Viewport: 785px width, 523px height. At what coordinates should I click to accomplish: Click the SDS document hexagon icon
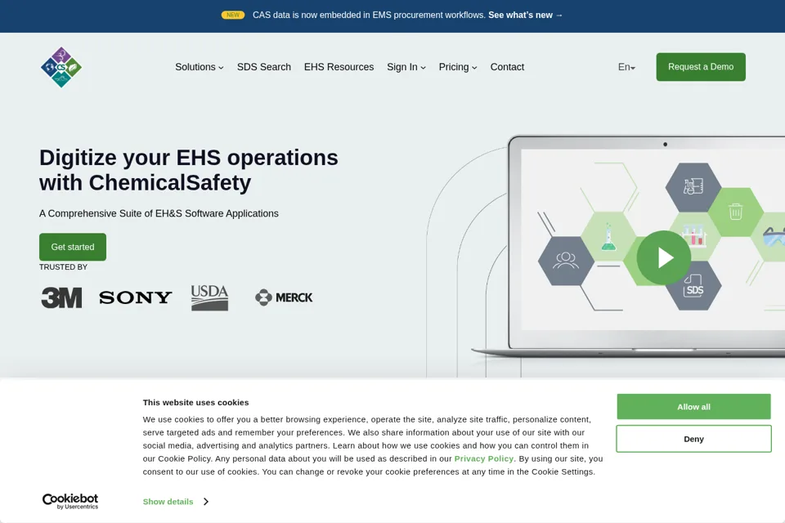[x=693, y=285]
